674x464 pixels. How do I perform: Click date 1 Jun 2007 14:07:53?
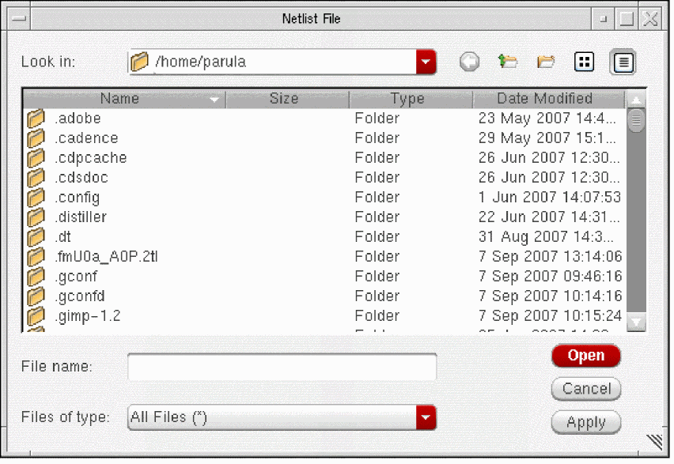(550, 197)
